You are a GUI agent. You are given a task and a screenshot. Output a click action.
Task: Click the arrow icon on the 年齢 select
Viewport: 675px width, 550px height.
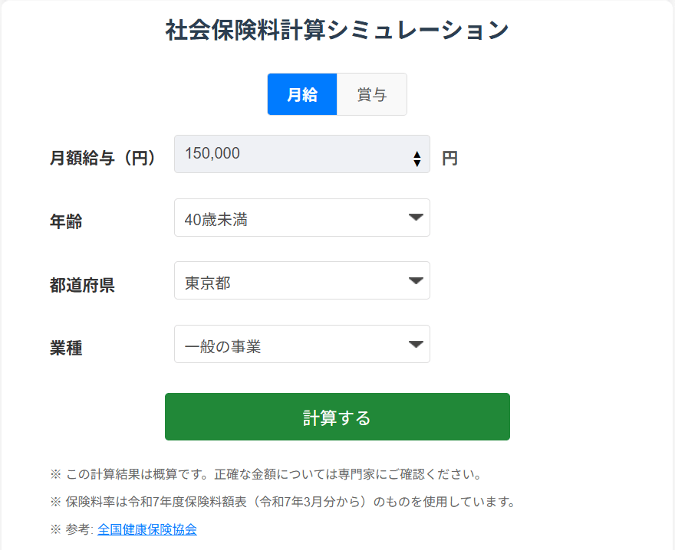(x=416, y=218)
